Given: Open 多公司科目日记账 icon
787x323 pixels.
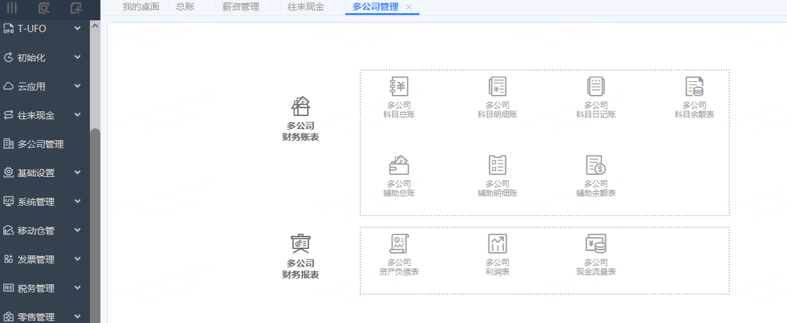Looking at the screenshot, I should coord(596,86).
